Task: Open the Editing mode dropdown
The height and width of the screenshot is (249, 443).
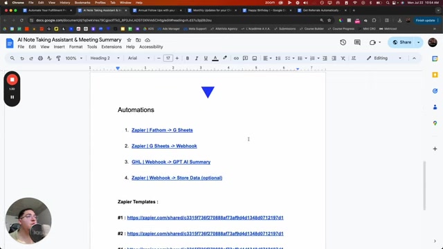Action: (384, 58)
